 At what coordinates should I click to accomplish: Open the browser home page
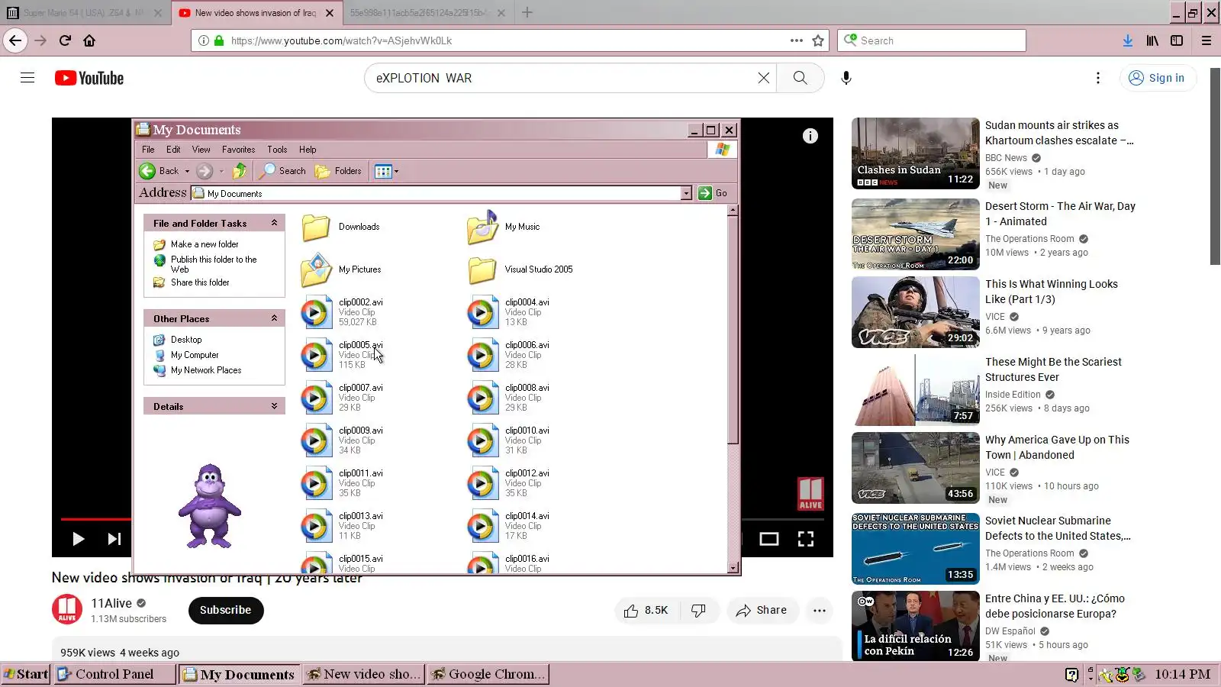point(89,40)
